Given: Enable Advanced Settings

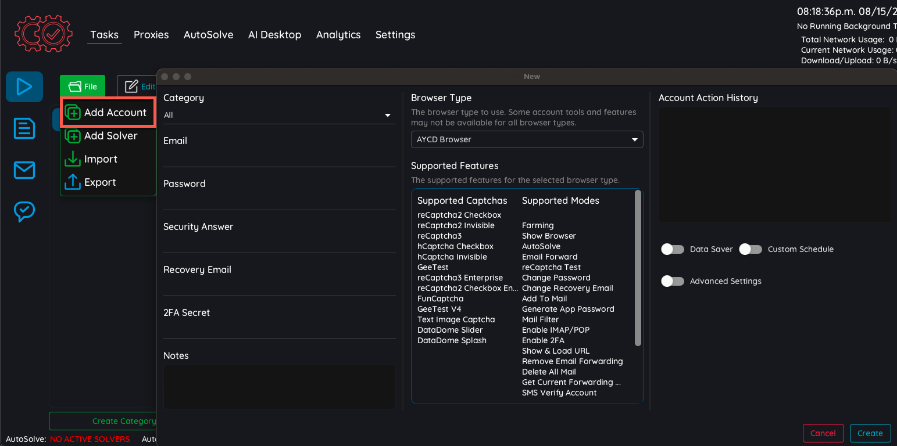Looking at the screenshot, I should coord(673,281).
